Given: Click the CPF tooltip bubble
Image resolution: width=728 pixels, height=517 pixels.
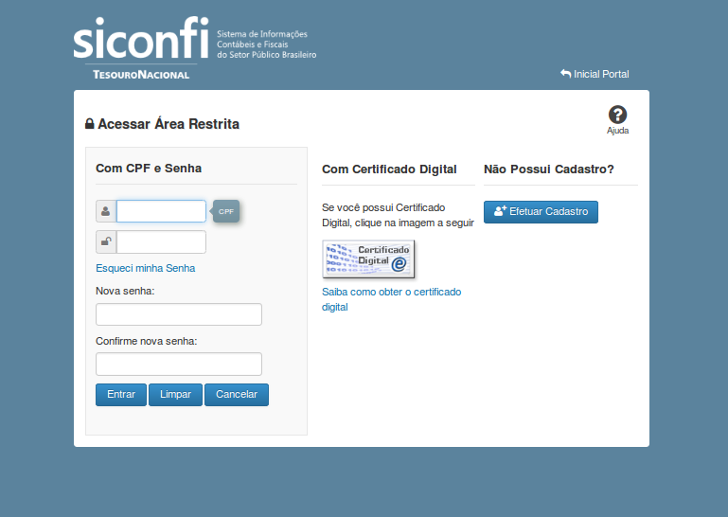Looking at the screenshot, I should click(x=226, y=211).
